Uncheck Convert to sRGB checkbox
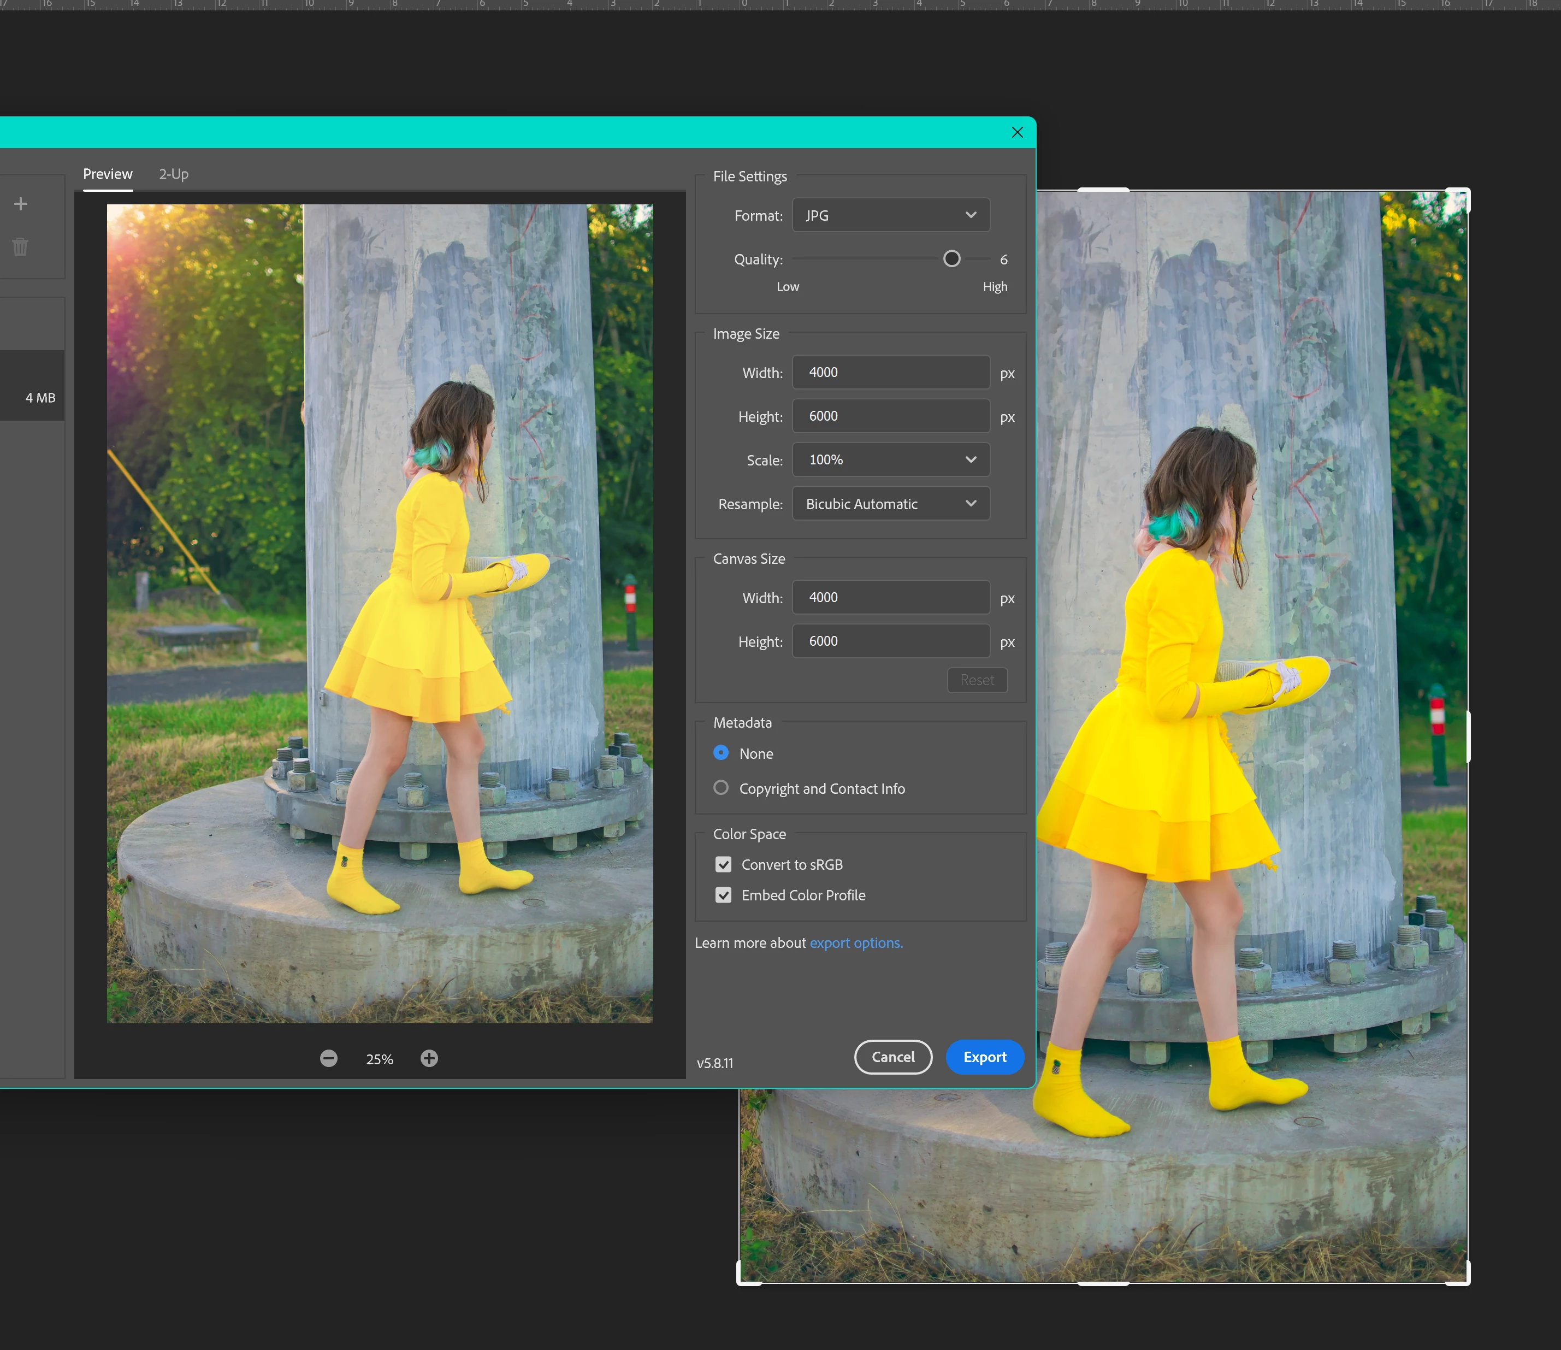This screenshot has height=1350, width=1561. coord(723,864)
